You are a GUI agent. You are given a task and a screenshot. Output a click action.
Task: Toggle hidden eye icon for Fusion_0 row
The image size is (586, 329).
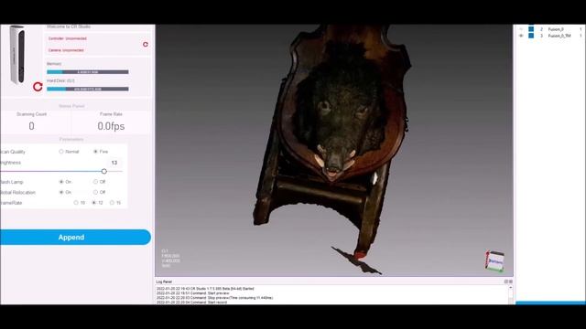521,29
